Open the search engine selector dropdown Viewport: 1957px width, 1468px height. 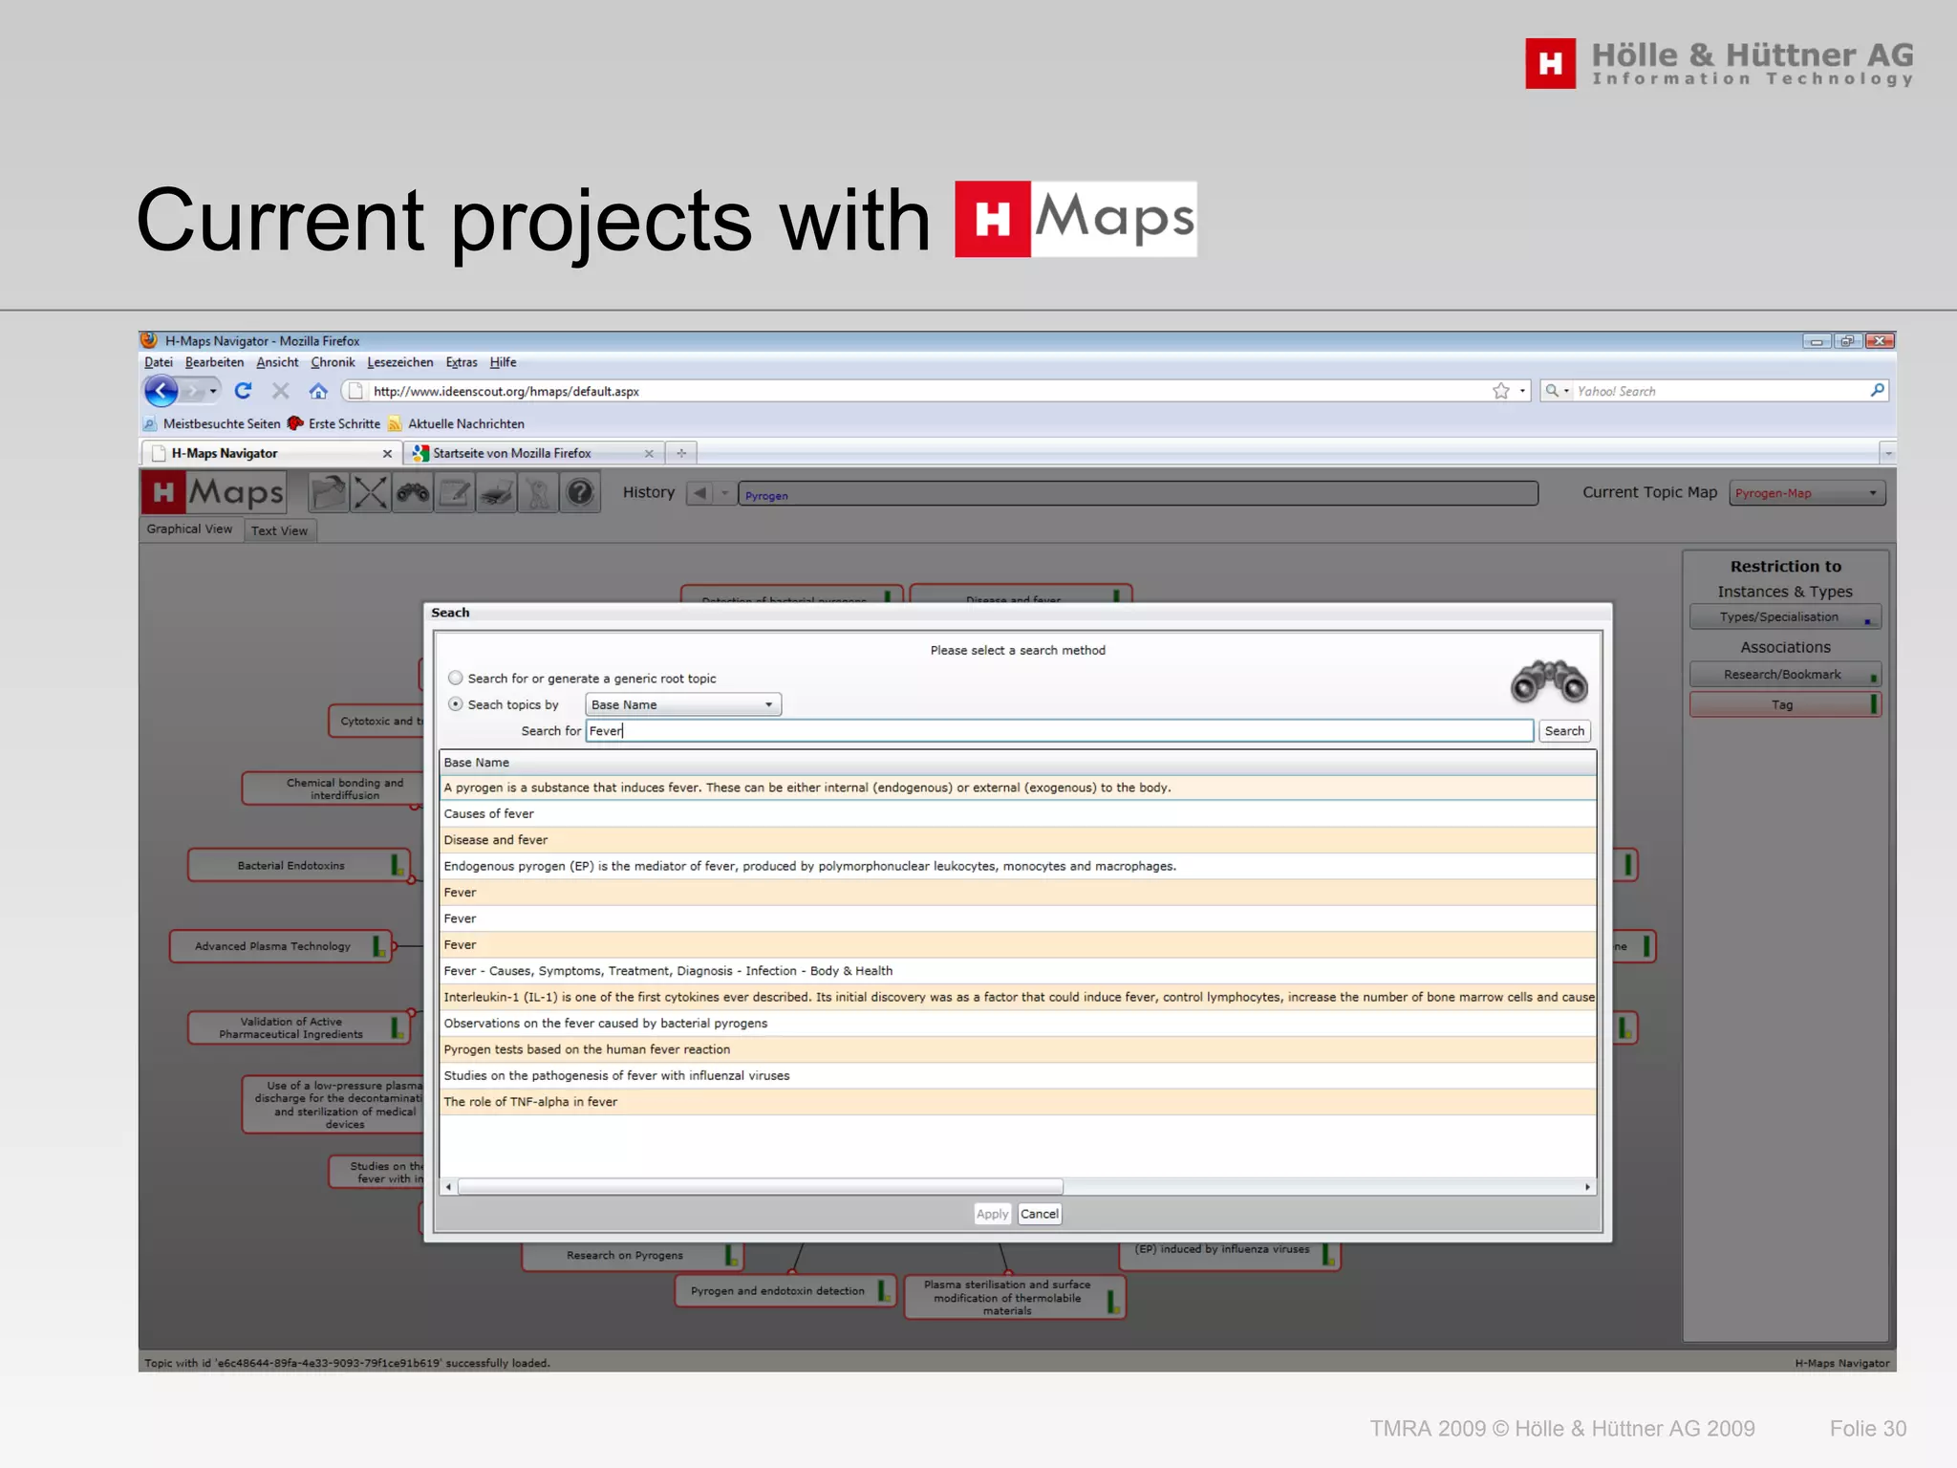pos(1558,391)
